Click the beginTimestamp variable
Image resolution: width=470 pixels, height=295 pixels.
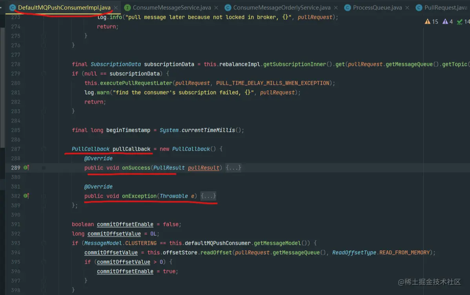[128, 130]
